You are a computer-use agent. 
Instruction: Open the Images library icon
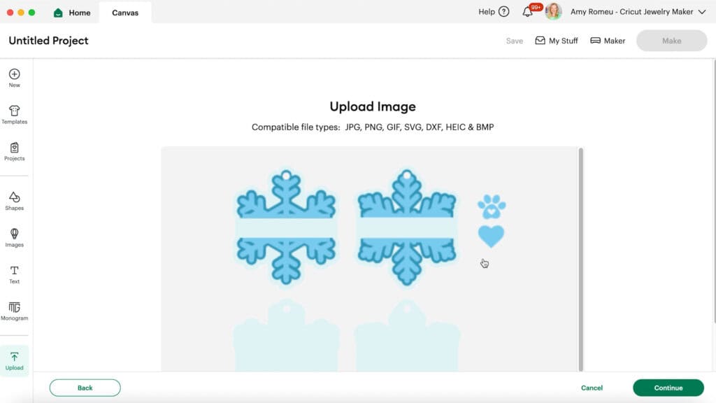14,238
